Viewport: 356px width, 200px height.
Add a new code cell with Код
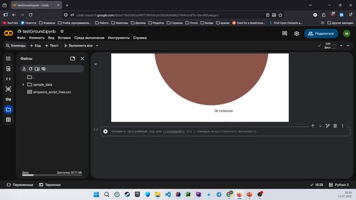coord(36,46)
